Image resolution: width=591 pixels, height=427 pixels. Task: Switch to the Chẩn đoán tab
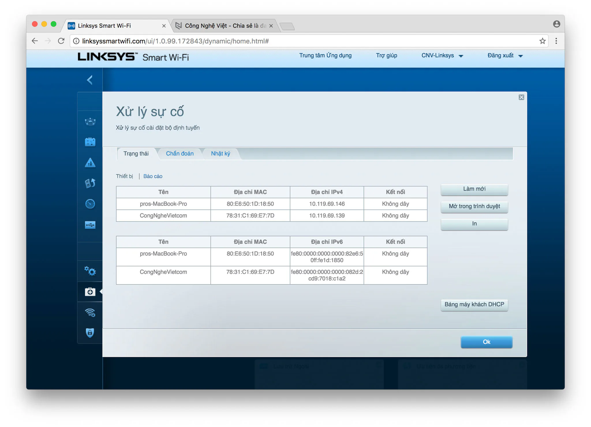click(180, 153)
